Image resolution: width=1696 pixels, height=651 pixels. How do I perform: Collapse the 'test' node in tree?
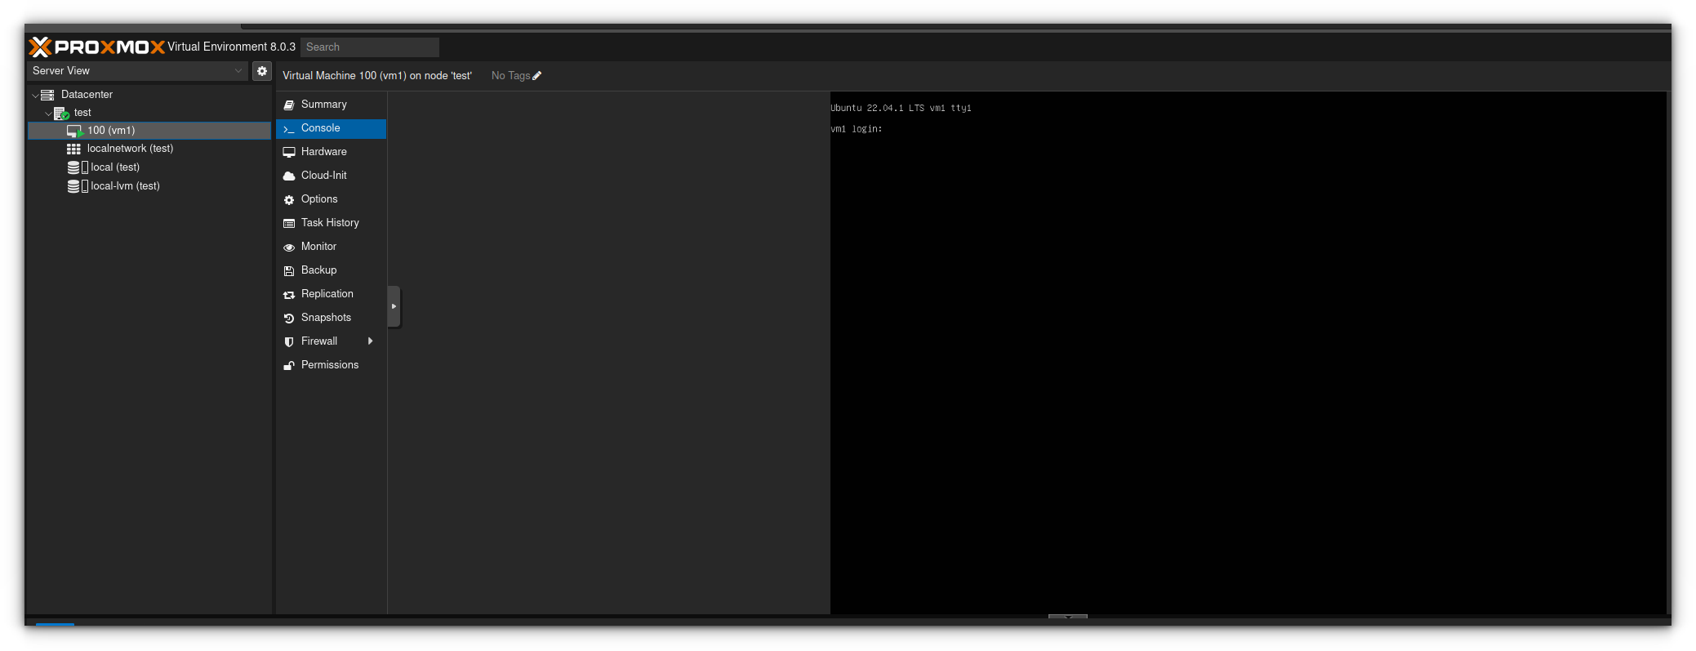click(48, 114)
